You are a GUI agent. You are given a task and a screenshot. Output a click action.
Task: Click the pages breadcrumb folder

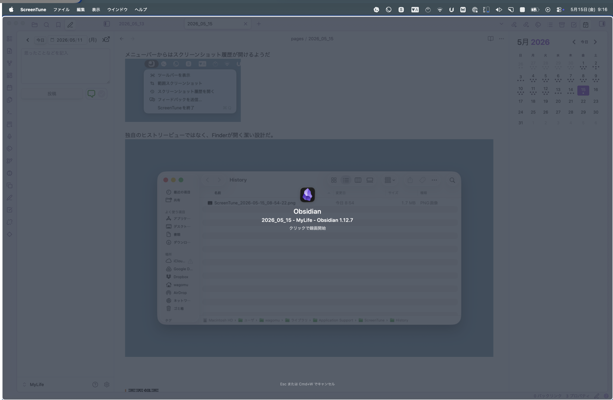pyautogui.click(x=297, y=39)
